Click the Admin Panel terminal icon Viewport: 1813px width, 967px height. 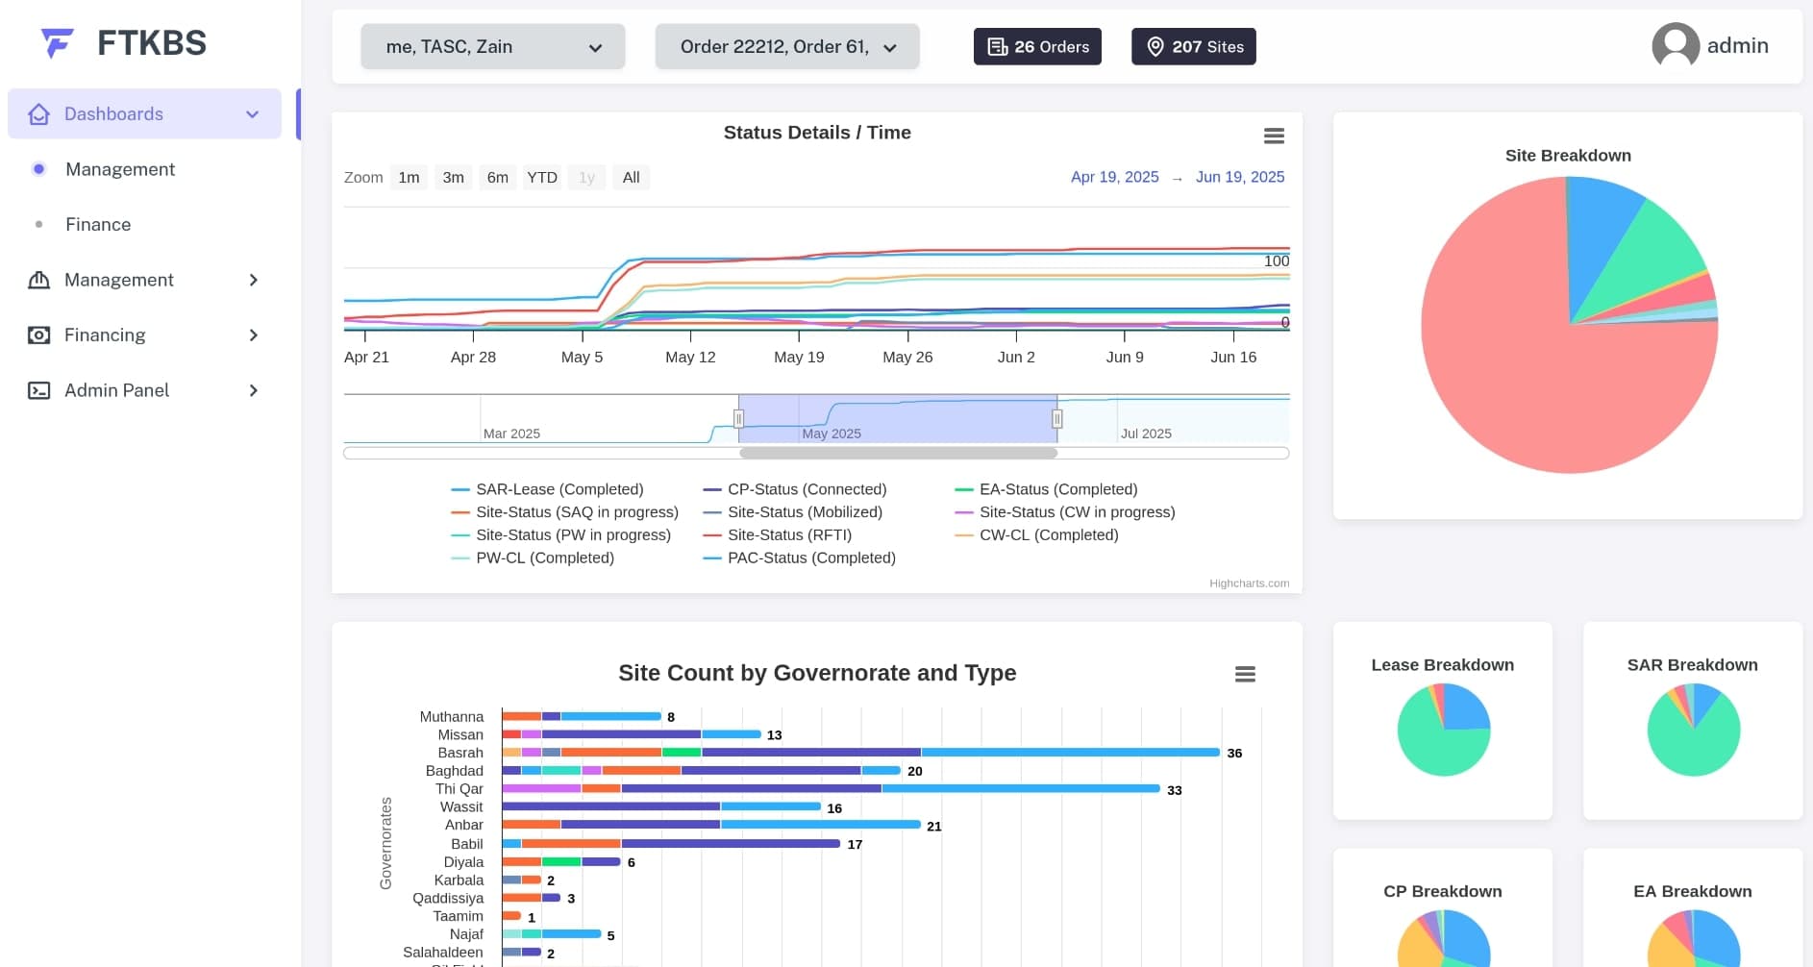(38, 390)
